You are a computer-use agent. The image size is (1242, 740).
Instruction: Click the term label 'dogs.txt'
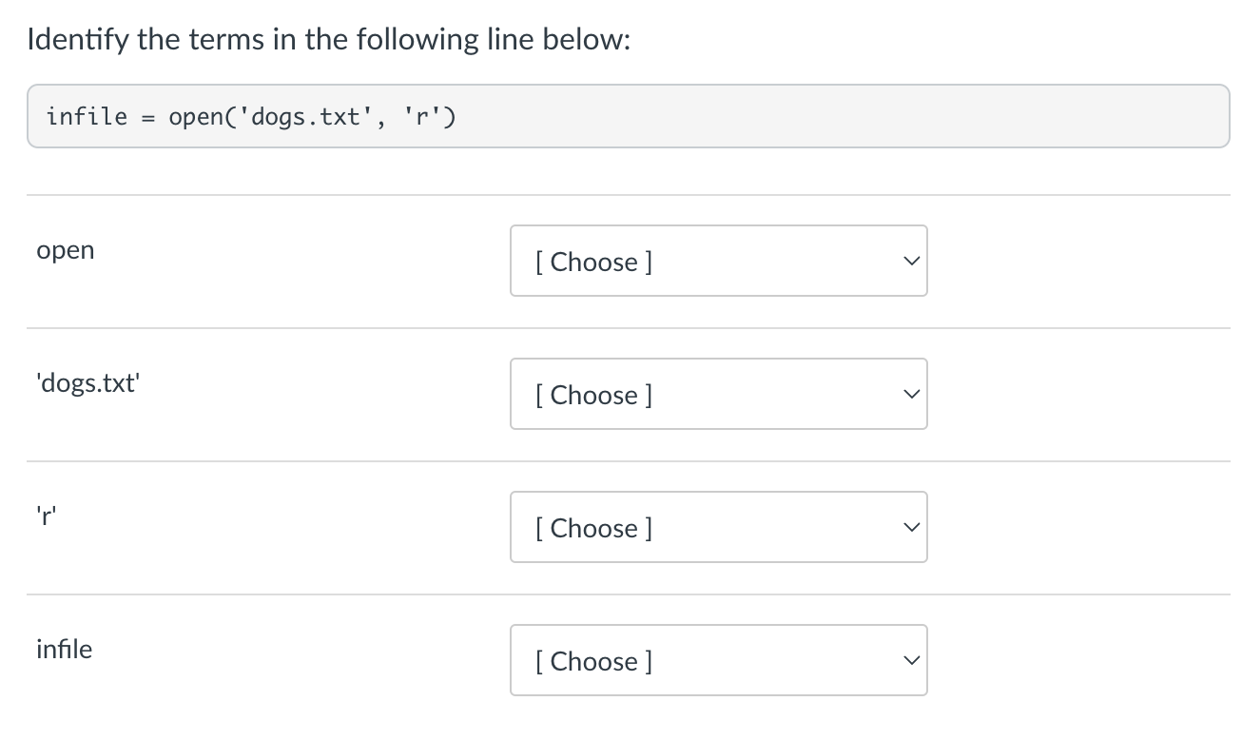[87, 383]
